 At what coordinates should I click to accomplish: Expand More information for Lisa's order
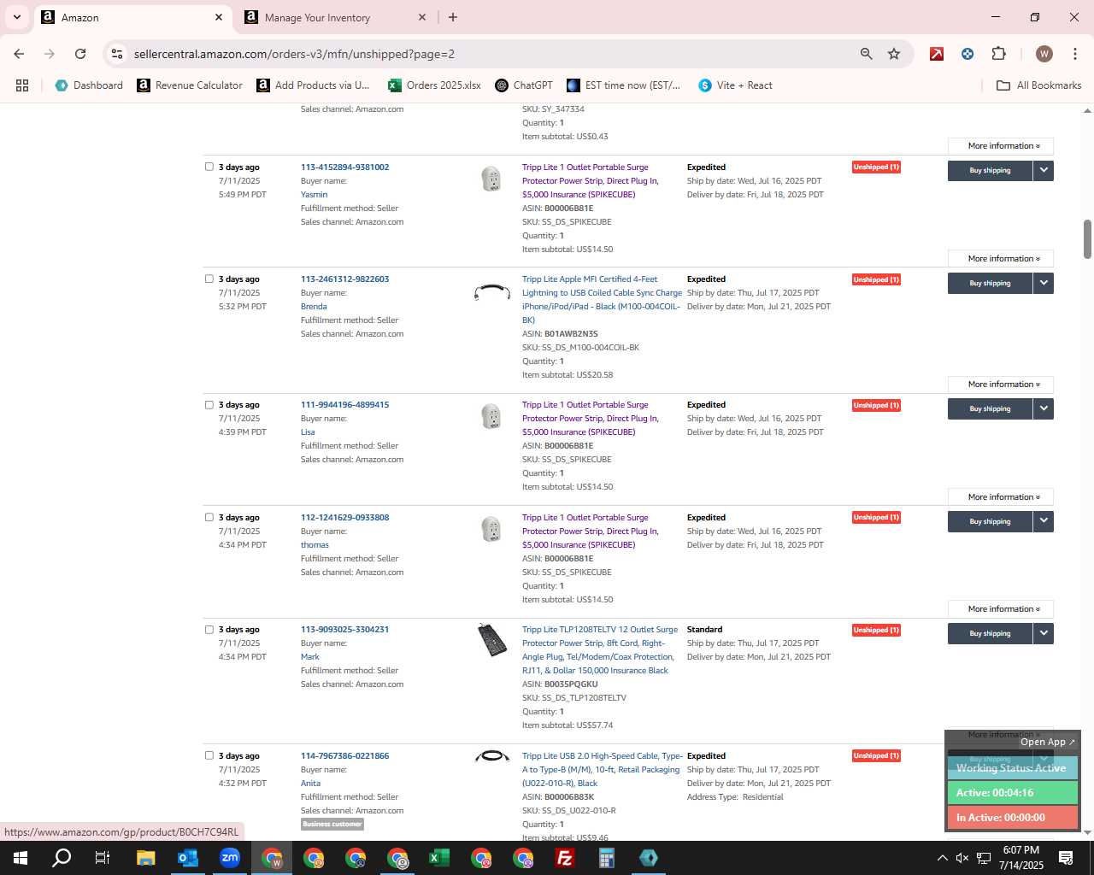tap(1001, 497)
